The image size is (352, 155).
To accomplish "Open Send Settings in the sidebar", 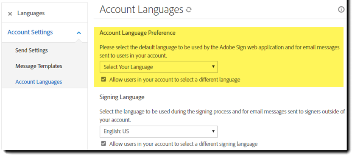I will click(31, 50).
